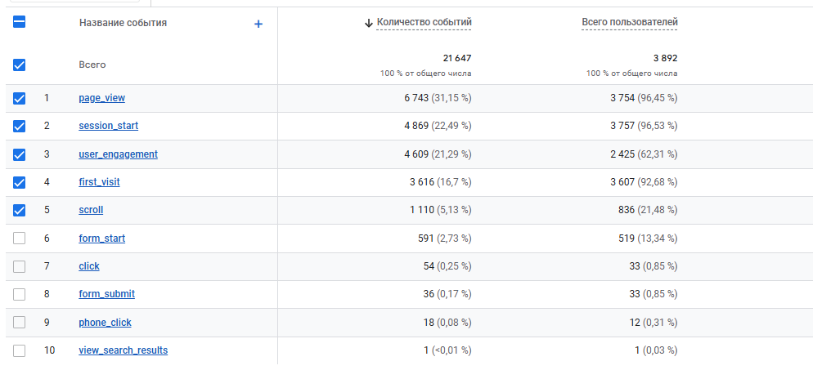
Task: Click the Название события column header
Action: [123, 23]
